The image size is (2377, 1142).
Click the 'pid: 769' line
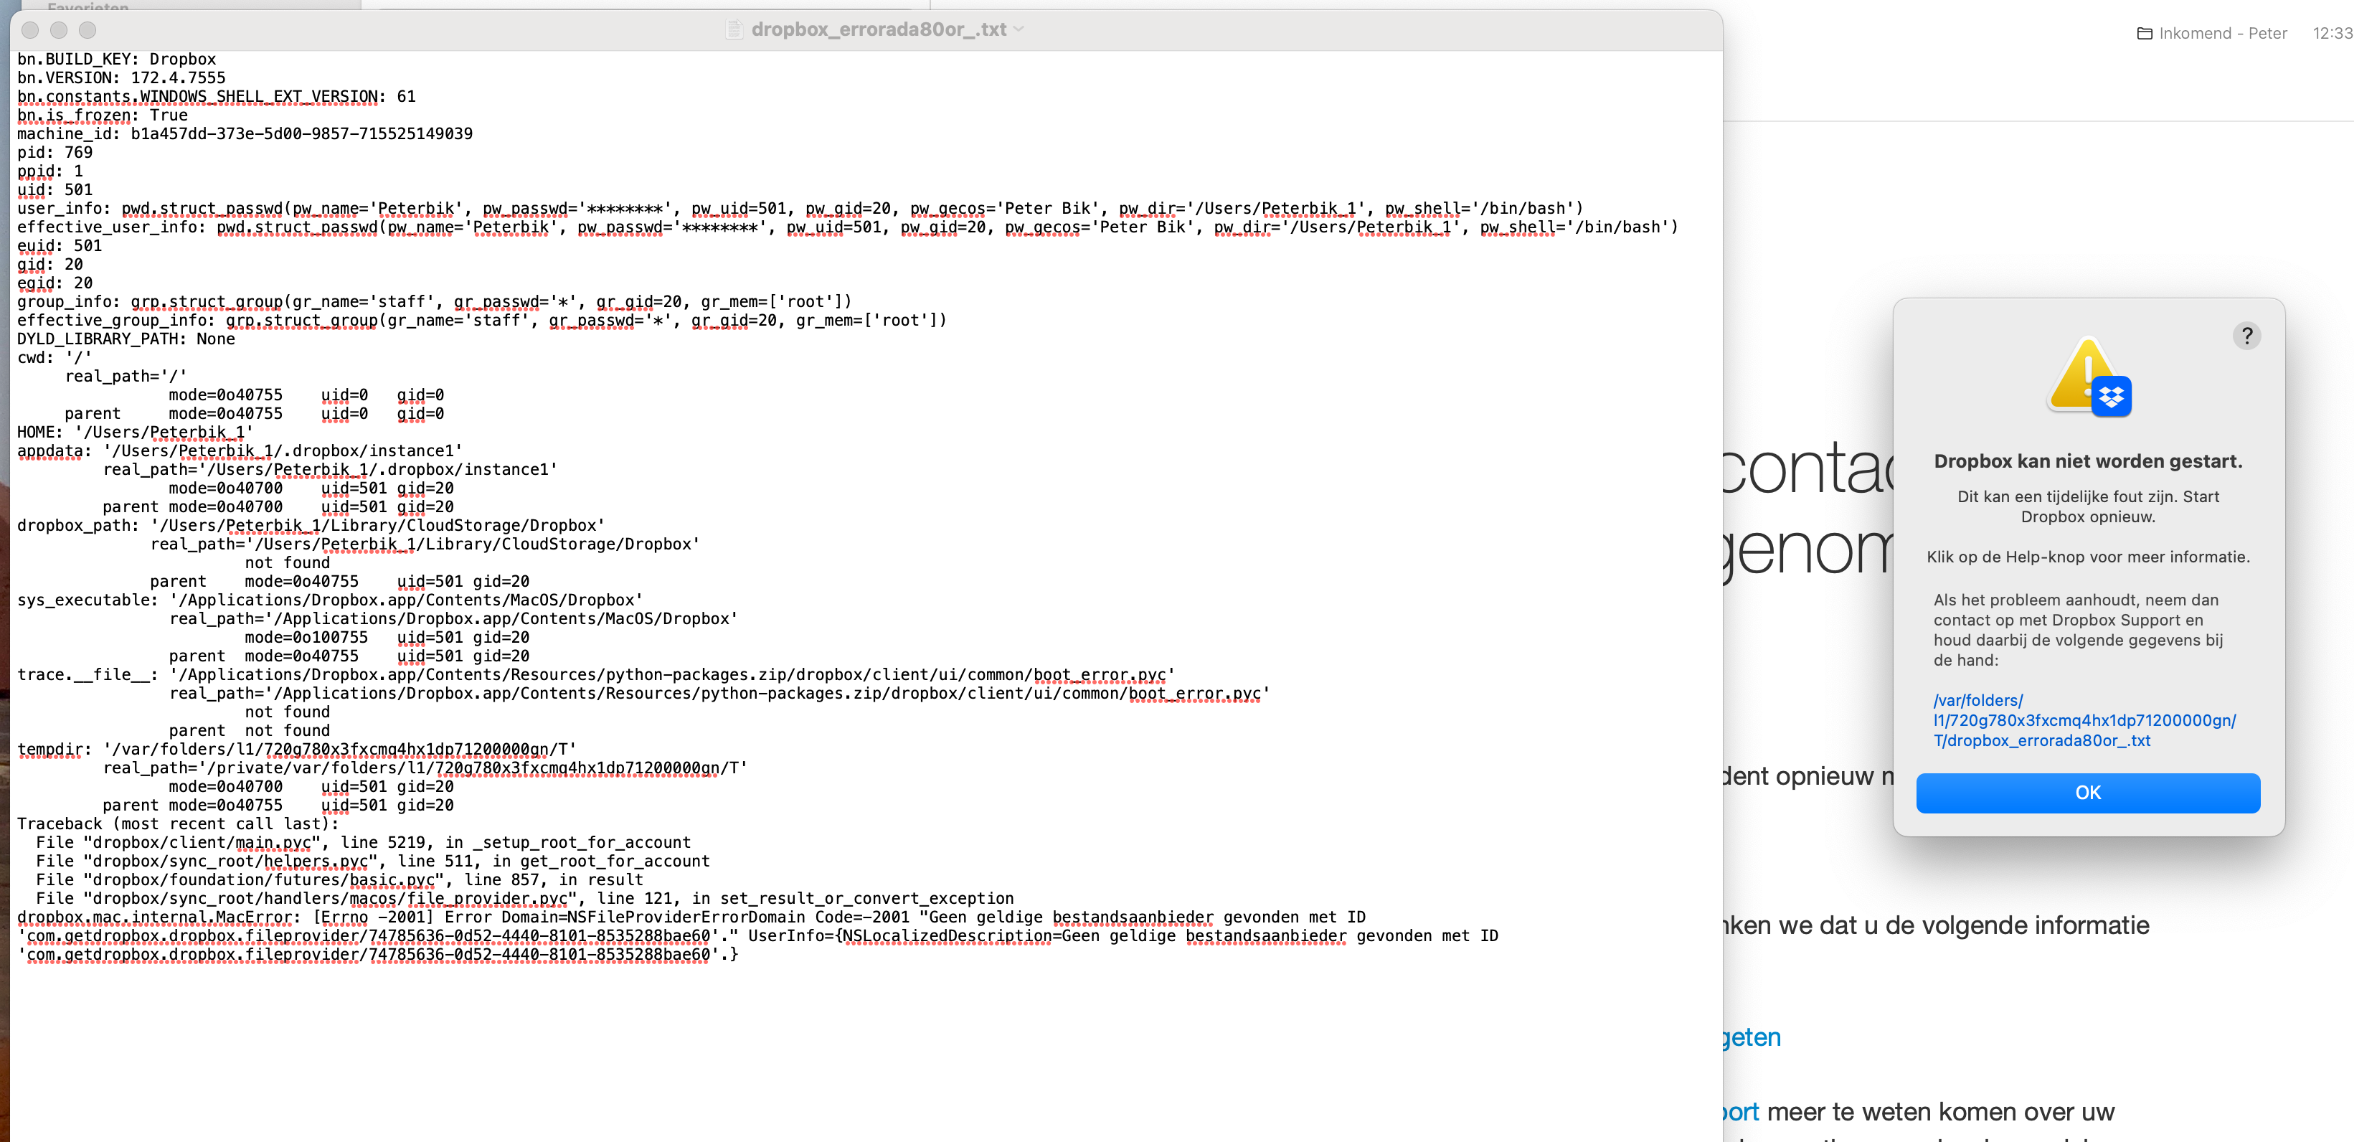pos(55,152)
